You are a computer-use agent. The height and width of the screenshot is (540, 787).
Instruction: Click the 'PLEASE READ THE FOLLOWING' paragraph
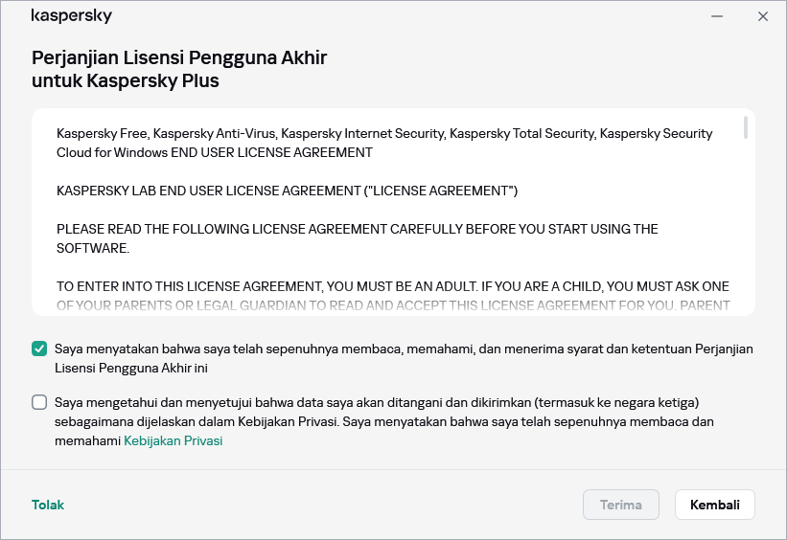(357, 238)
